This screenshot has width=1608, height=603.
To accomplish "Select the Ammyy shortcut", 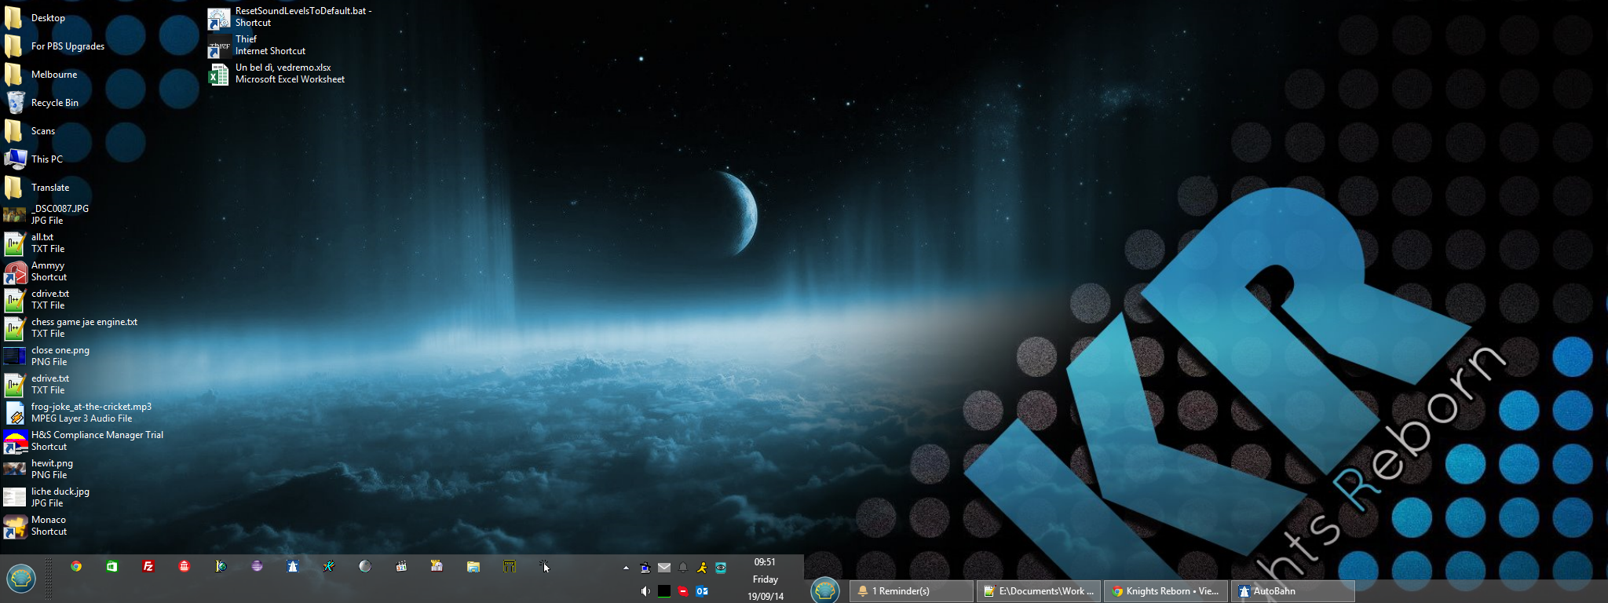I will coord(35,272).
